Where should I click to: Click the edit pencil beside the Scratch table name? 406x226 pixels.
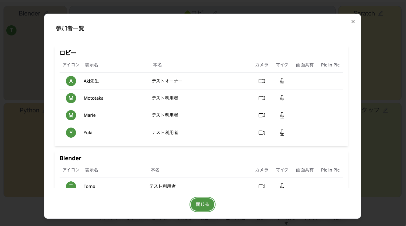click(x=381, y=13)
